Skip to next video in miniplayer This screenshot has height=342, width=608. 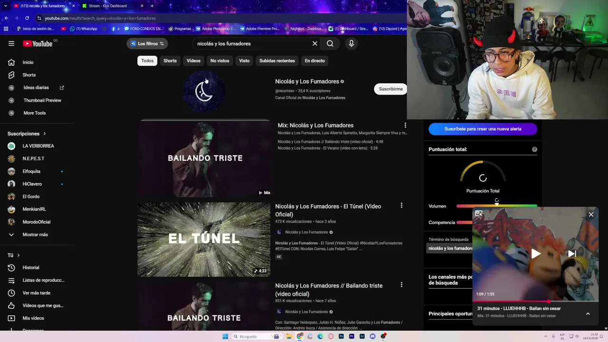(572, 254)
